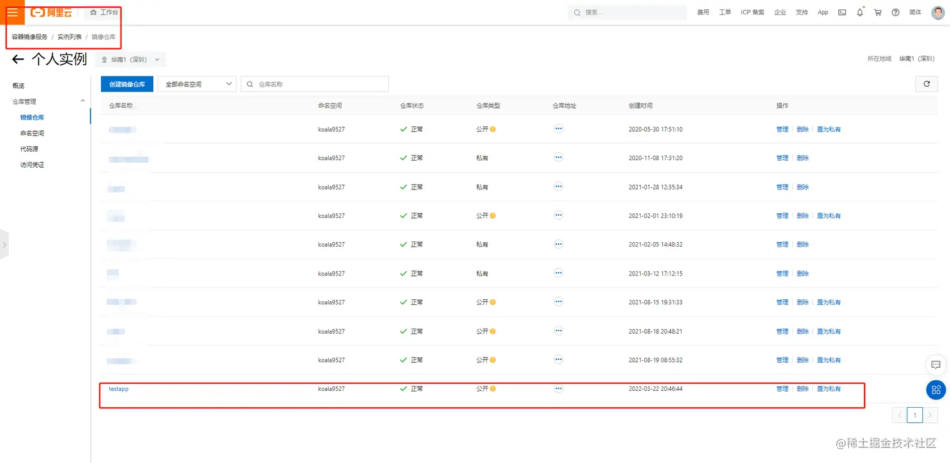Image resolution: width=950 pixels, height=463 pixels.
Task: Show the address for the 2021-01-28 repository
Action: point(559,186)
